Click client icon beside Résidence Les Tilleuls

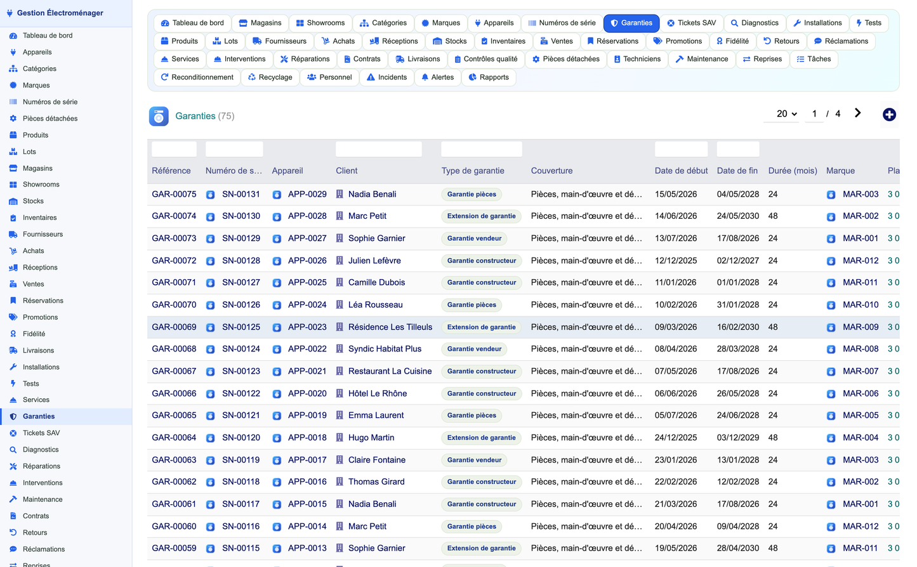click(340, 327)
